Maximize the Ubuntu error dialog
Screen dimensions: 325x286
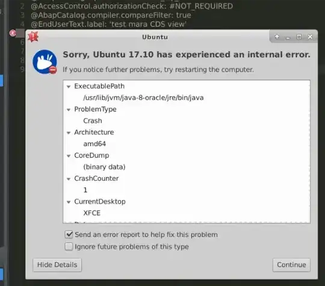point(299,37)
